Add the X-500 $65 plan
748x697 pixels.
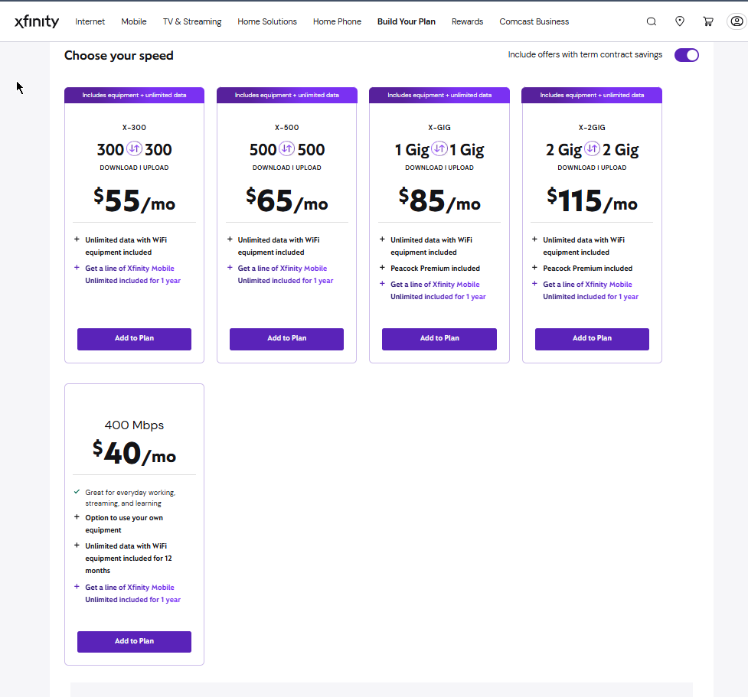point(286,339)
